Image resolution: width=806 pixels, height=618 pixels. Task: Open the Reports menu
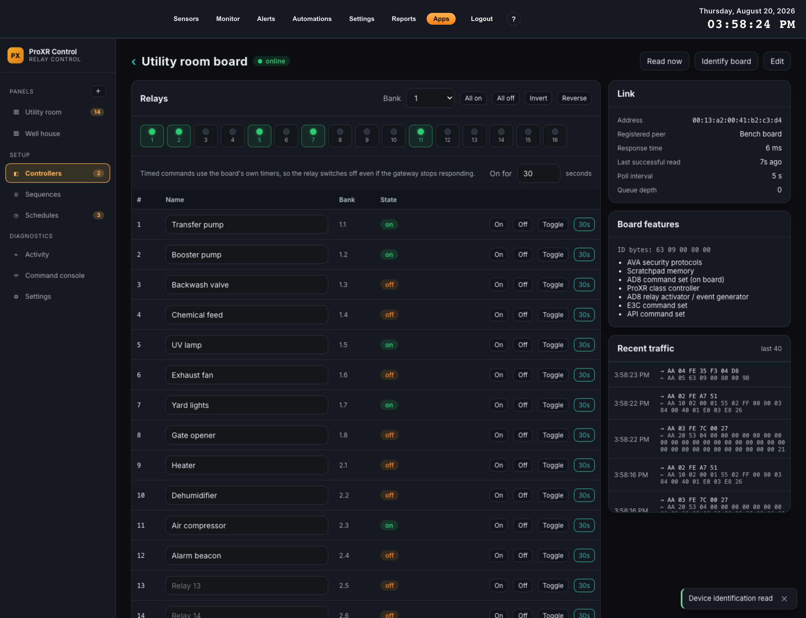point(404,19)
